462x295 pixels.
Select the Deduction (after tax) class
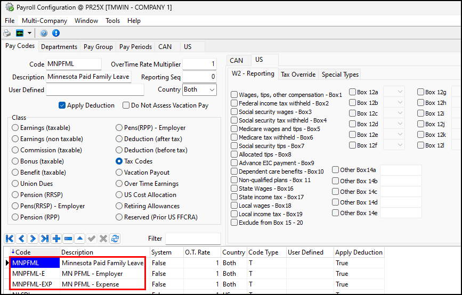119,139
